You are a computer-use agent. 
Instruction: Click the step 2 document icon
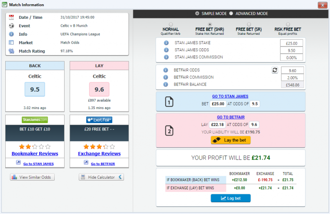pos(169,131)
